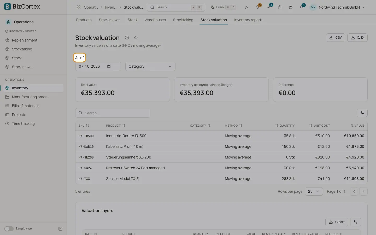Open the Category filter dropdown
Viewport: 376px width, 235px height.
click(x=150, y=66)
